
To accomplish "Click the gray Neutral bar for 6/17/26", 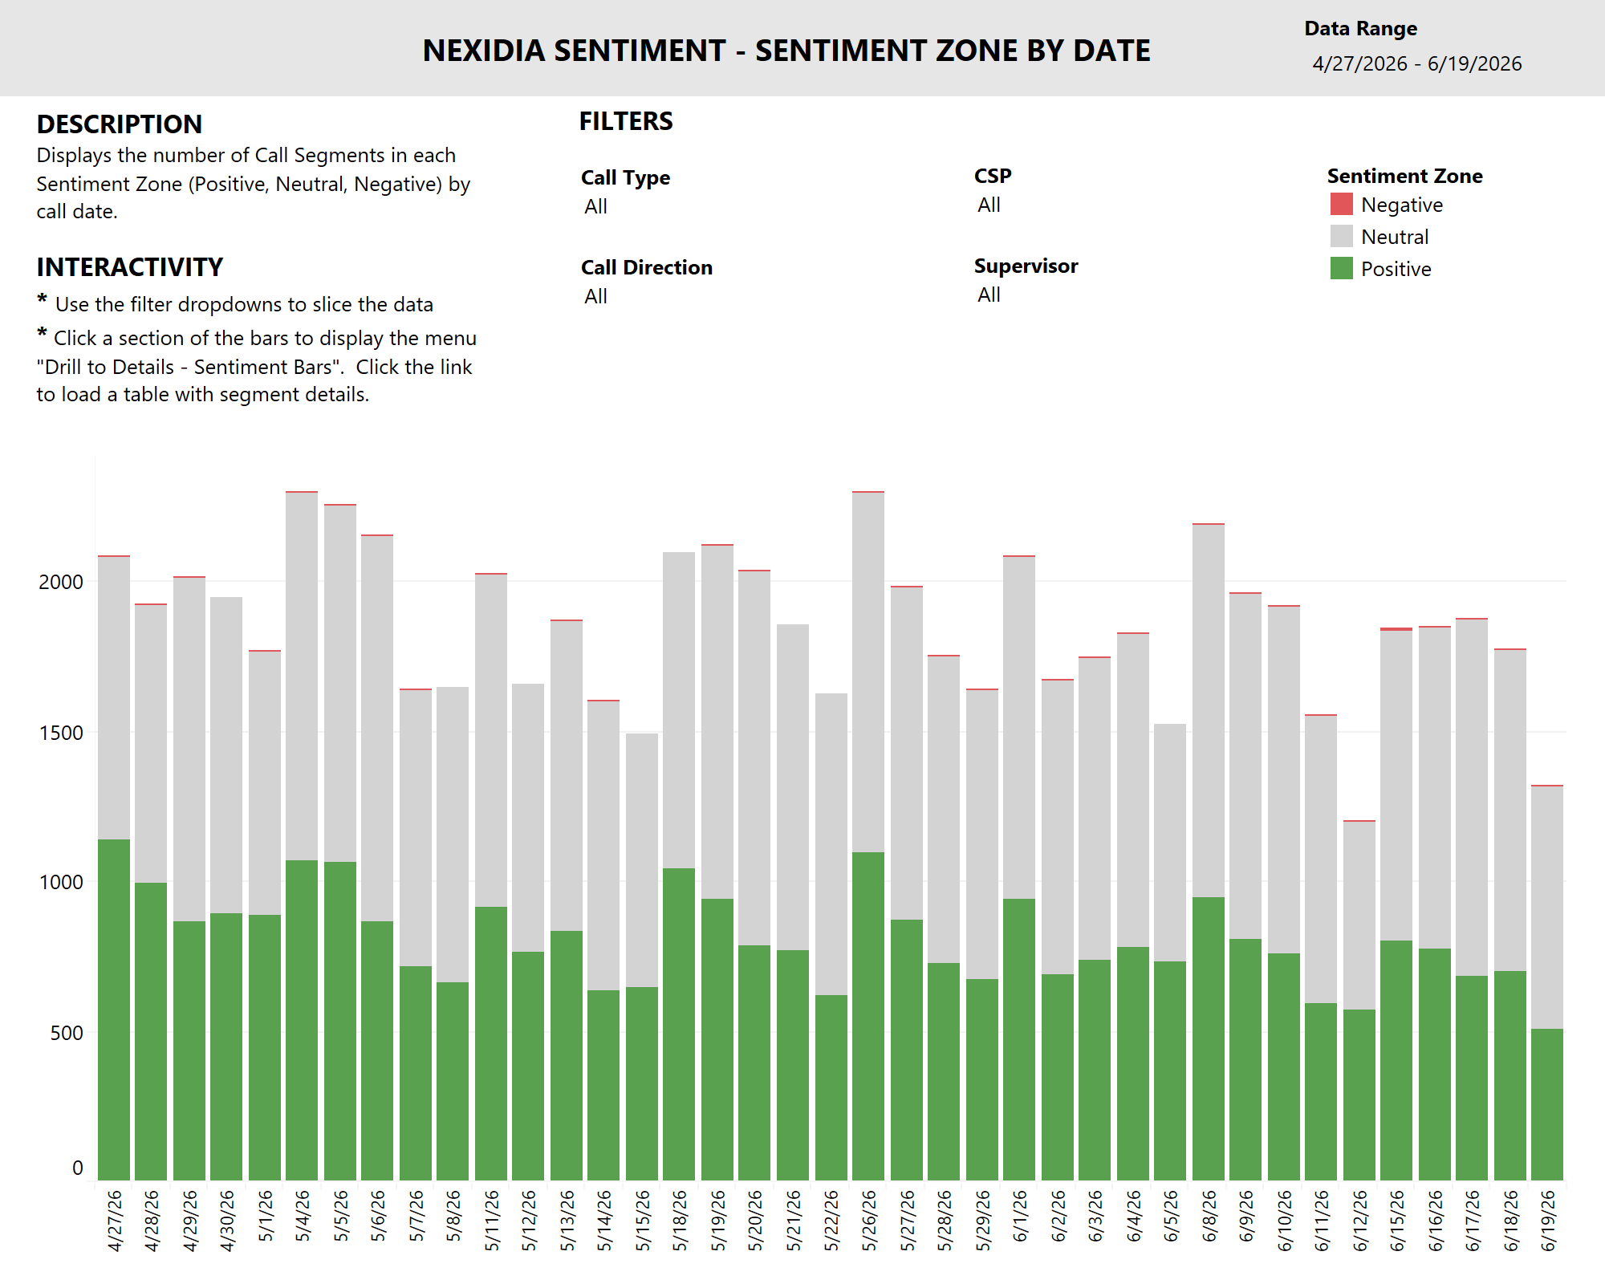I will pos(1472,798).
